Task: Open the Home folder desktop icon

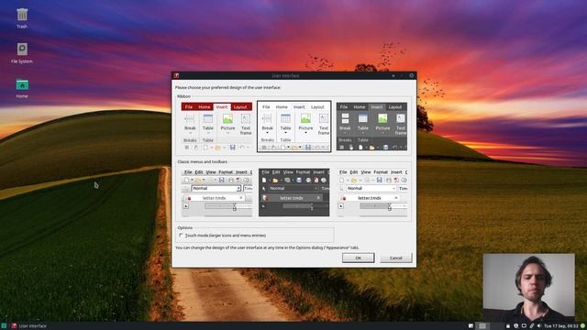Action: pyautogui.click(x=22, y=88)
